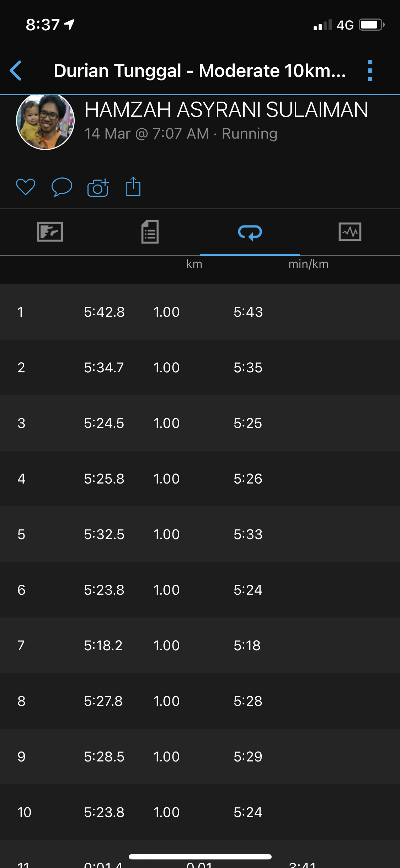This screenshot has height=868, width=400.
Task: Tap the min/km pace column header
Action: click(308, 264)
